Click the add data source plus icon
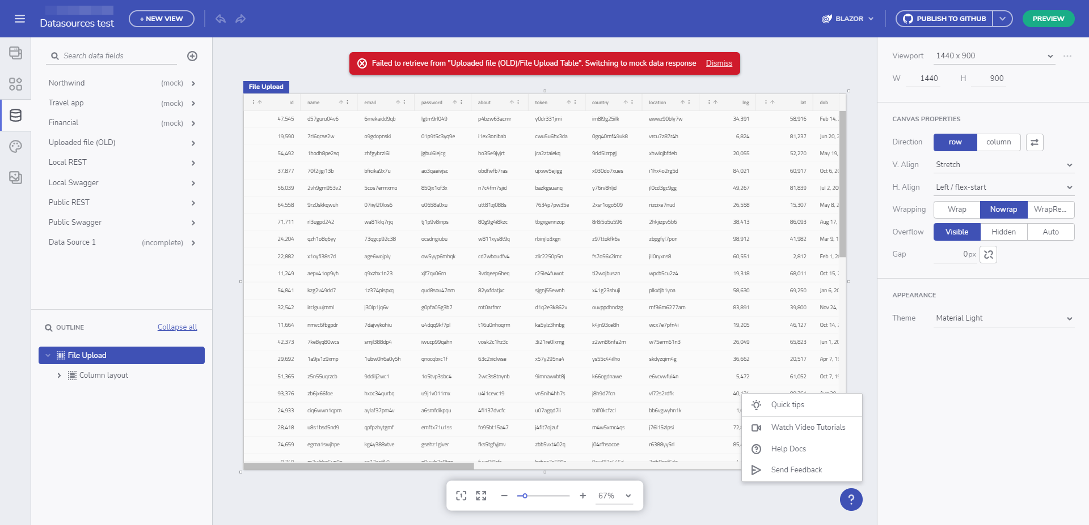Image resolution: width=1089 pixels, height=525 pixels. [x=192, y=56]
